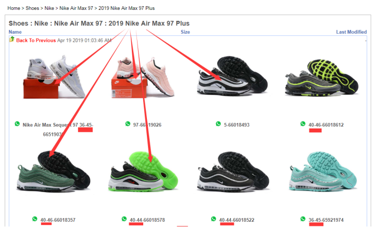Sort by the Name column header

(x=15, y=32)
